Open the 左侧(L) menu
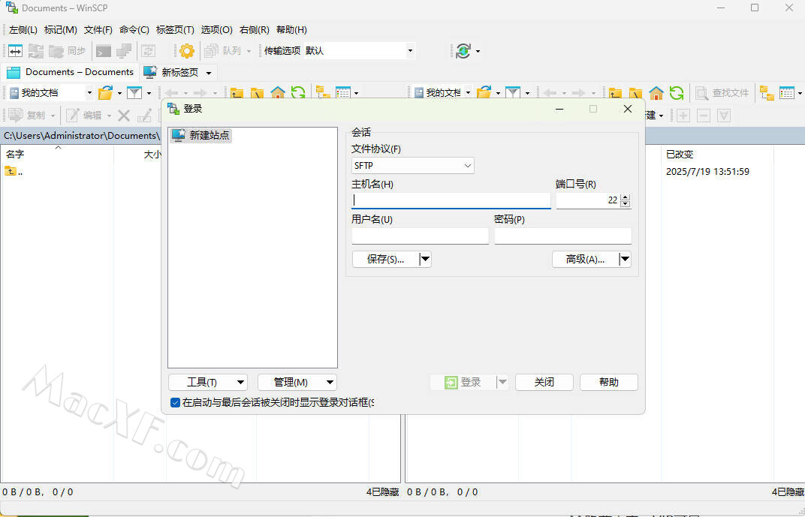805x517 pixels. (x=23, y=30)
